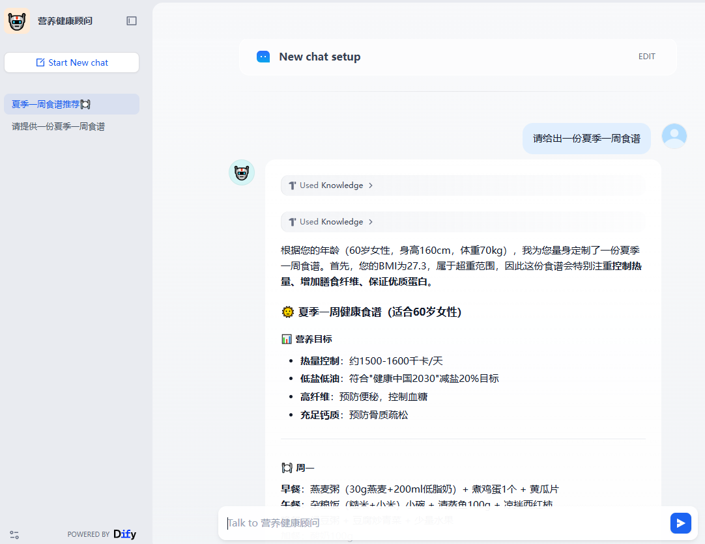Expand the New chat setup panel title
The width and height of the screenshot is (705, 544).
click(x=319, y=57)
